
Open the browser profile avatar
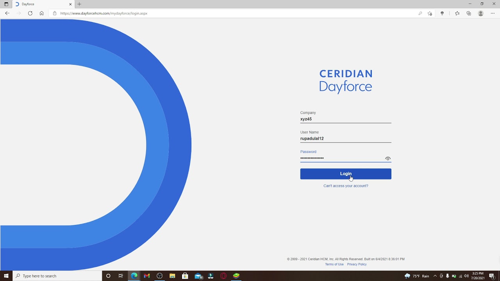(481, 13)
